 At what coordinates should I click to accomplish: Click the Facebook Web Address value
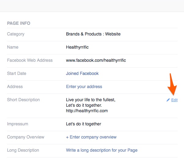click(x=96, y=60)
